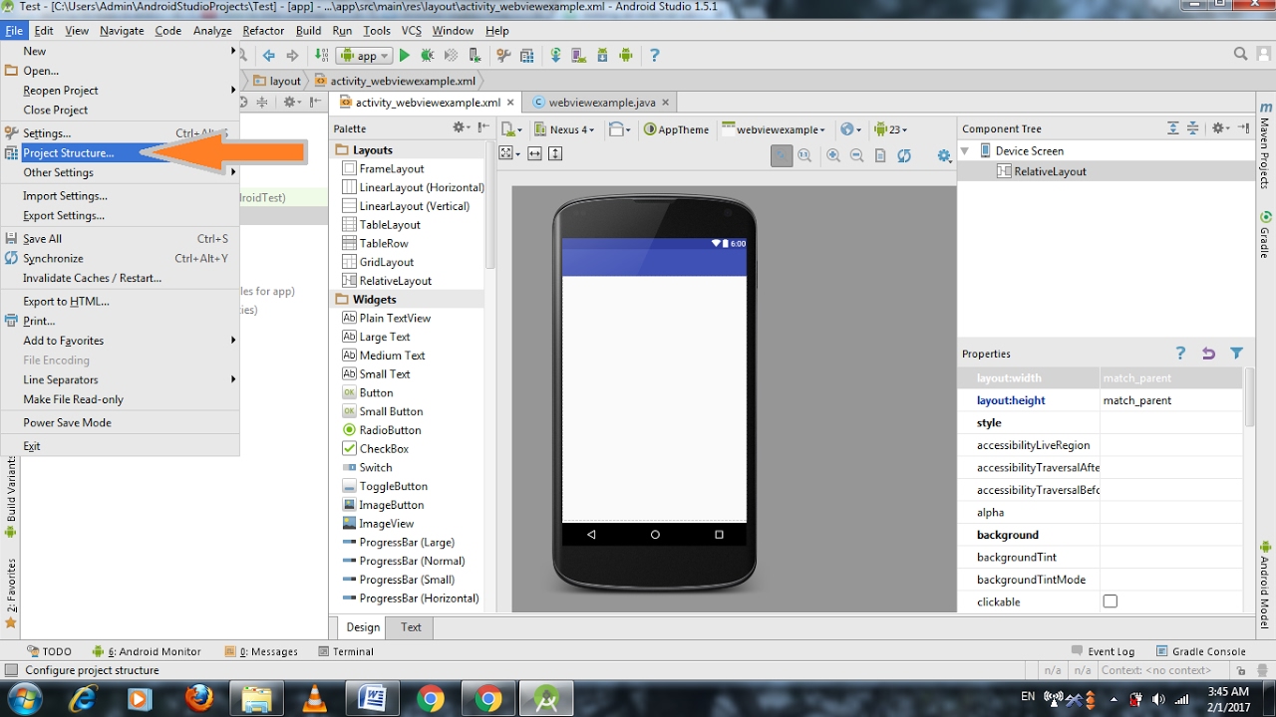1276x717 pixels.
Task: Click the blue Help question mark in toolbar
Action: coord(654,56)
